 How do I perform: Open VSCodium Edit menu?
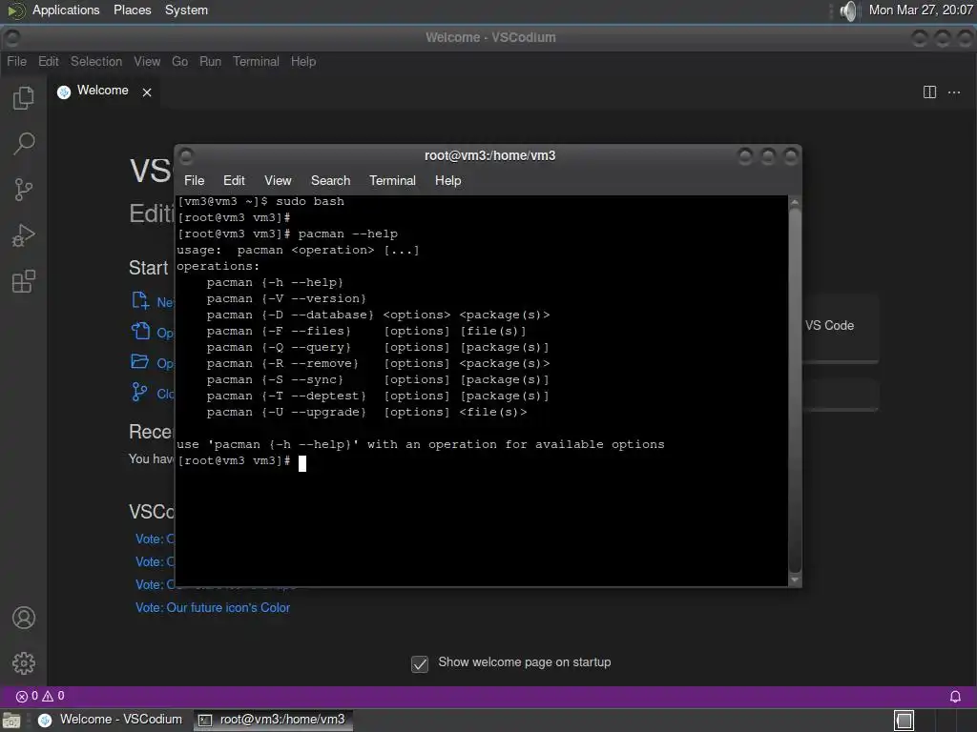coord(48,61)
